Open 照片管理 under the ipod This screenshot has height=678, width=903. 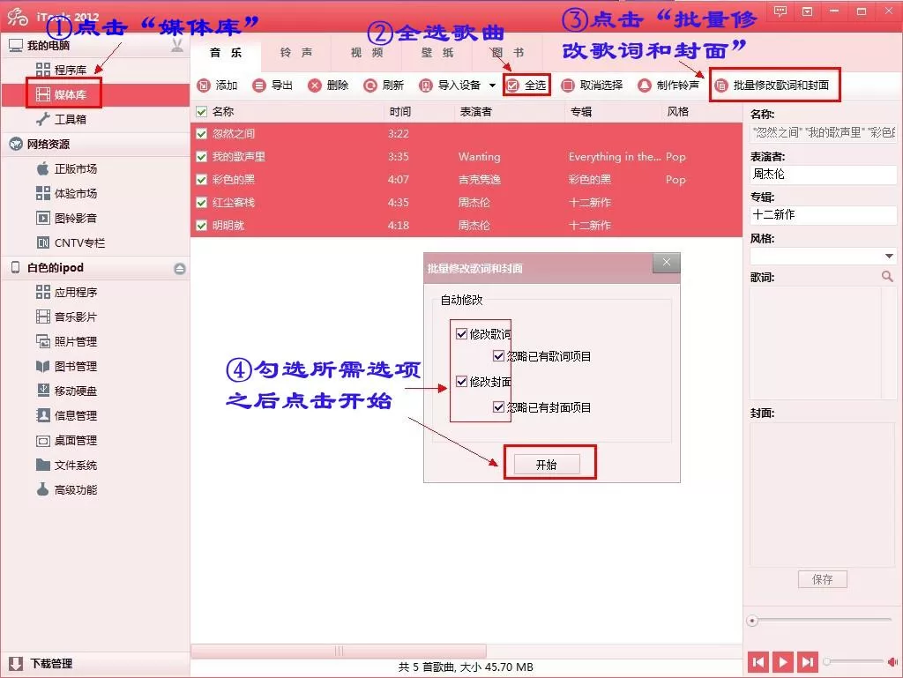(x=67, y=341)
